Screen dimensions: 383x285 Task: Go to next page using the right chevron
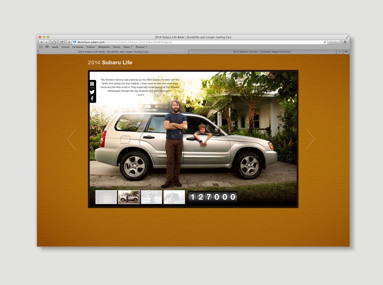(310, 139)
